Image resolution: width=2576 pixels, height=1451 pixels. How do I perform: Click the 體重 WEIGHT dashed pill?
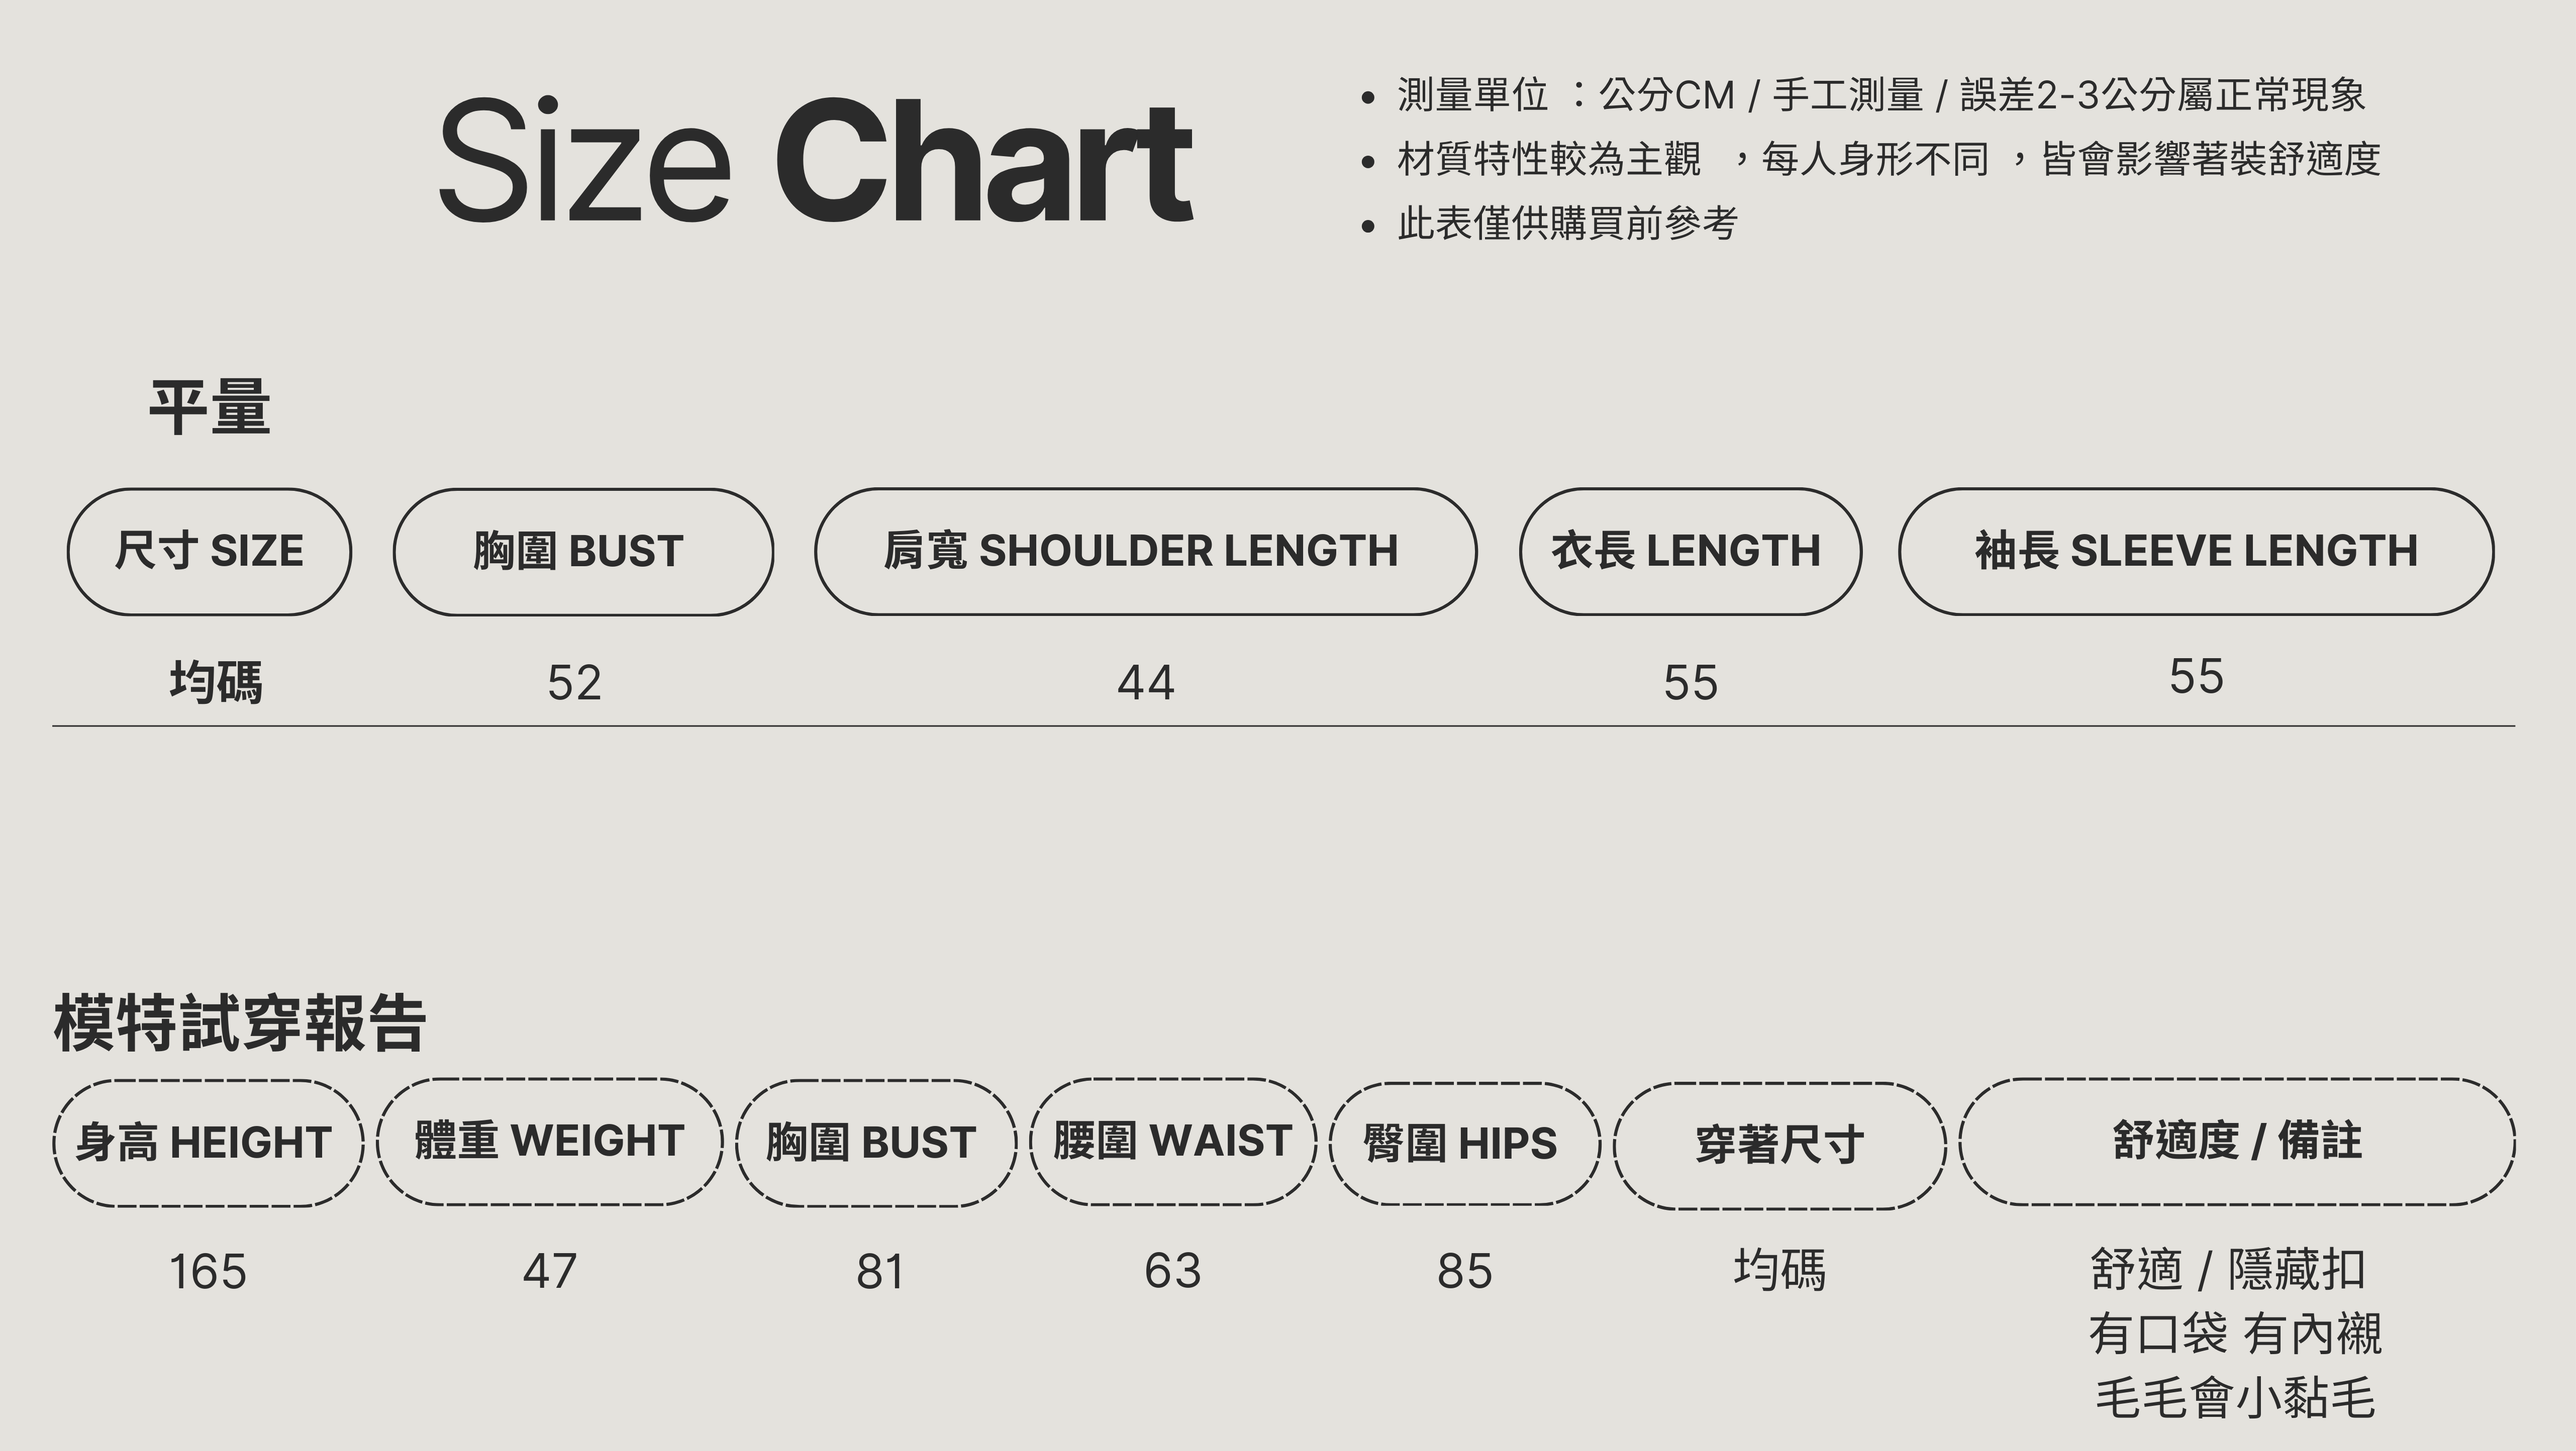pyautogui.click(x=550, y=1141)
